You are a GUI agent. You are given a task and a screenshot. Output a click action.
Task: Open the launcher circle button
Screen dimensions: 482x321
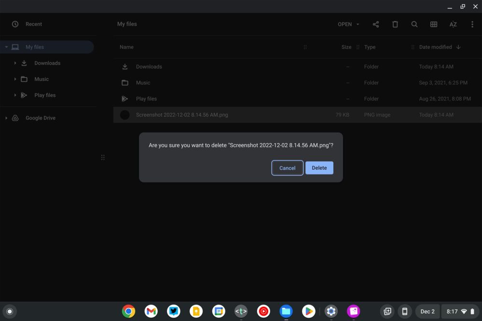tap(9, 311)
